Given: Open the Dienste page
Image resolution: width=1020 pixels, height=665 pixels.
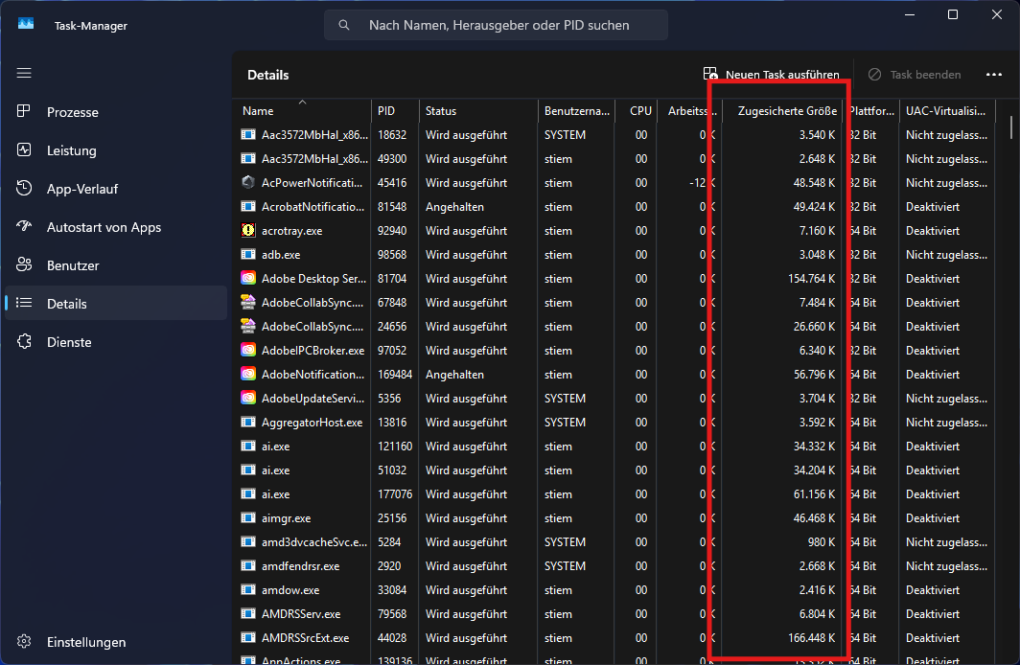Looking at the screenshot, I should click(116, 342).
